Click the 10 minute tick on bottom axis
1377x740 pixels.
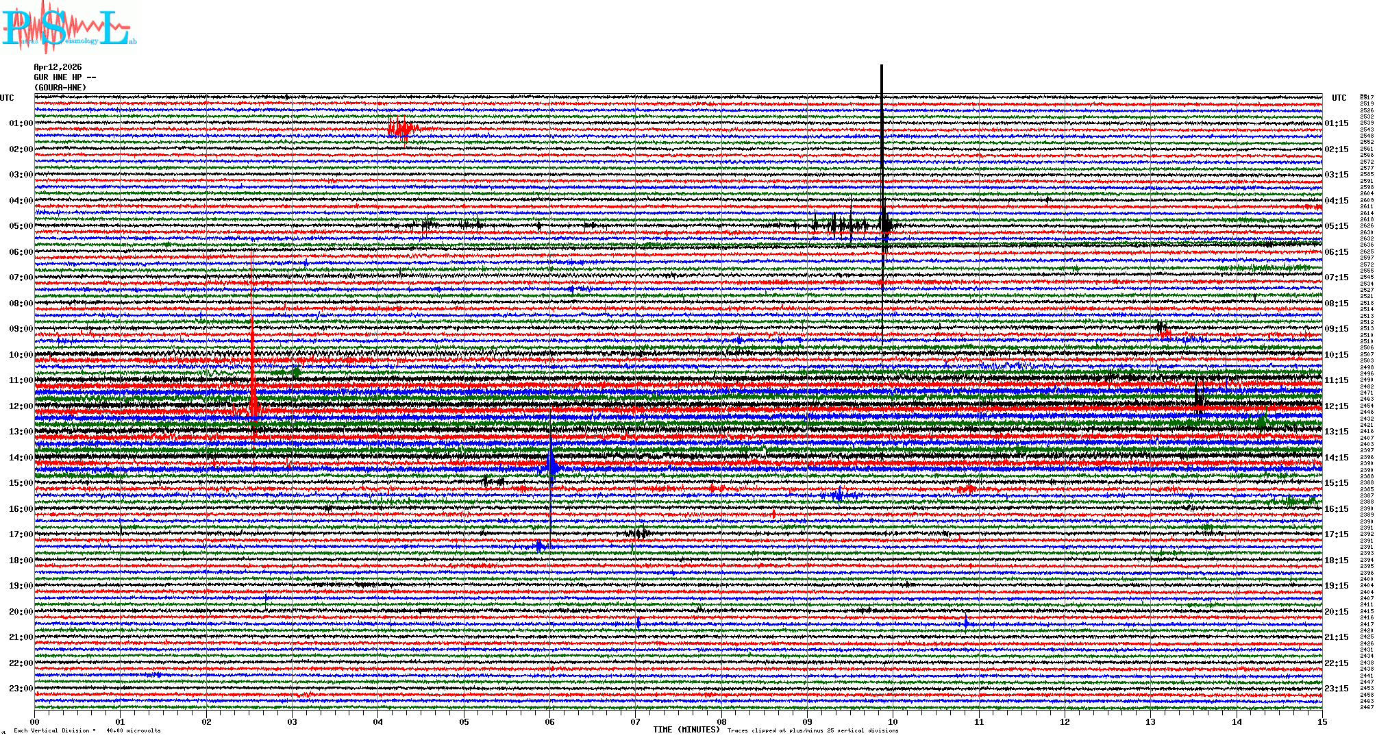(x=893, y=722)
